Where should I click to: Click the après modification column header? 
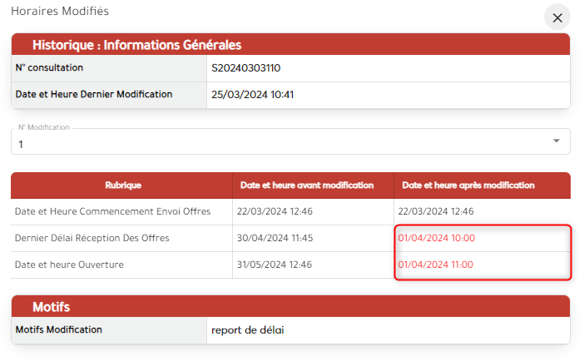pyautogui.click(x=468, y=185)
